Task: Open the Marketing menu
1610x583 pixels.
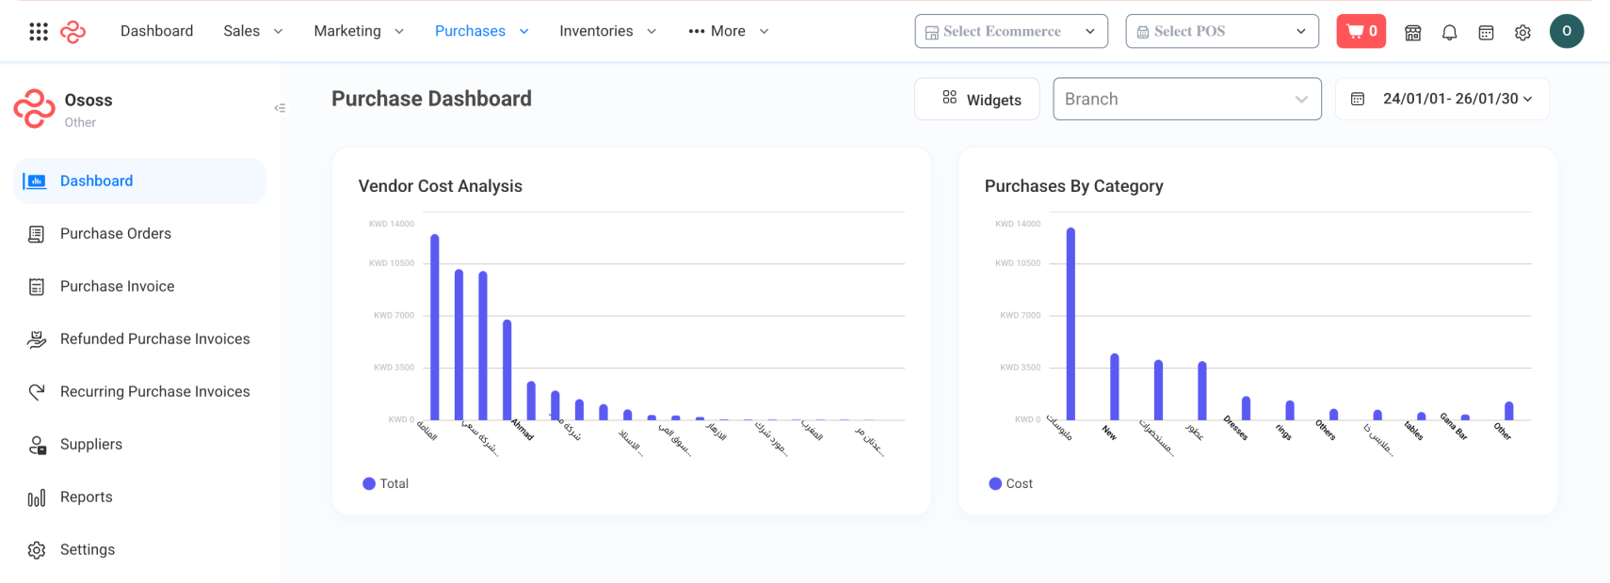Action: coord(358,31)
